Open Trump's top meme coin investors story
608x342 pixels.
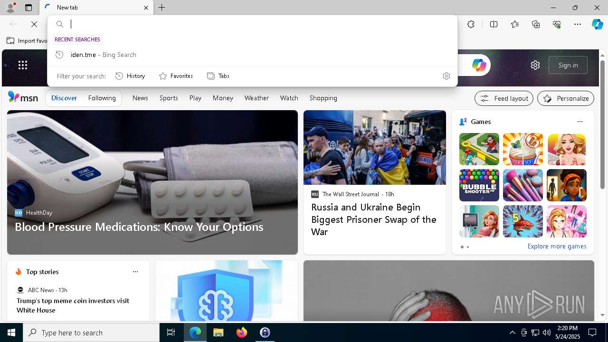[x=73, y=305]
